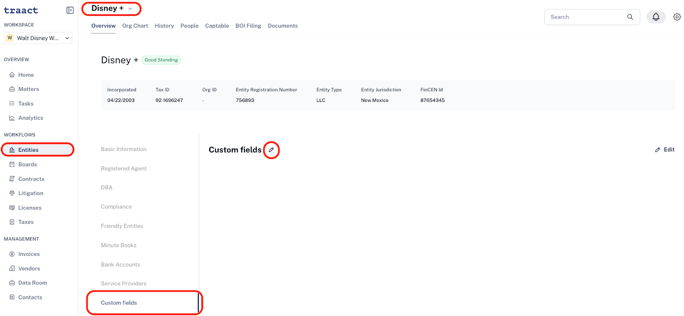Select the People tab
This screenshot has width=684, height=316.
tap(189, 26)
